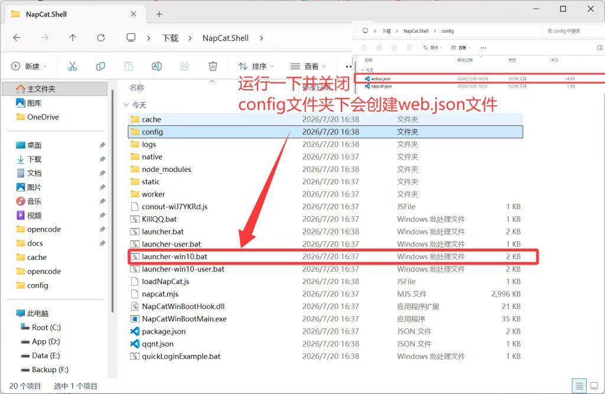Select launcher-win10-user.bat file
This screenshot has height=394, width=605.
(326, 269)
